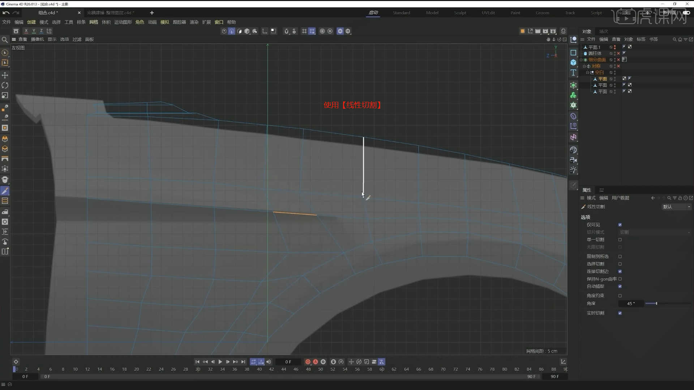Enable the 保持N-gon曲率 checkbox
The height and width of the screenshot is (390, 694).
pos(620,279)
